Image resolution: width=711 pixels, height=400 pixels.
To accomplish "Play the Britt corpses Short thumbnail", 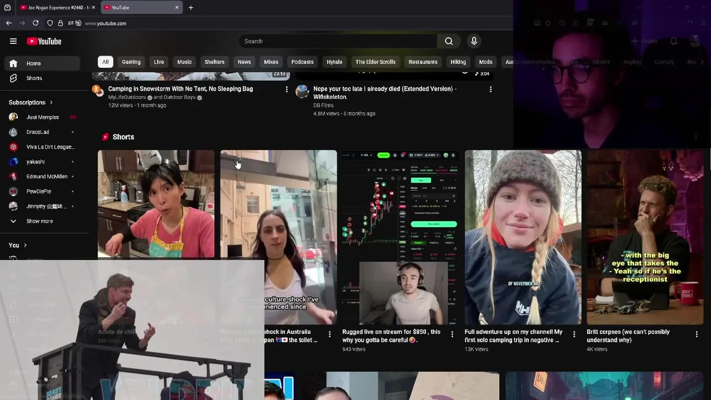I will point(645,237).
